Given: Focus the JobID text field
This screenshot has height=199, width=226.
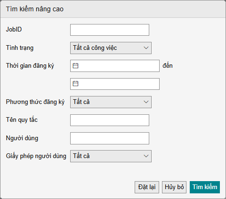Looking at the screenshot, I should click(x=110, y=30).
